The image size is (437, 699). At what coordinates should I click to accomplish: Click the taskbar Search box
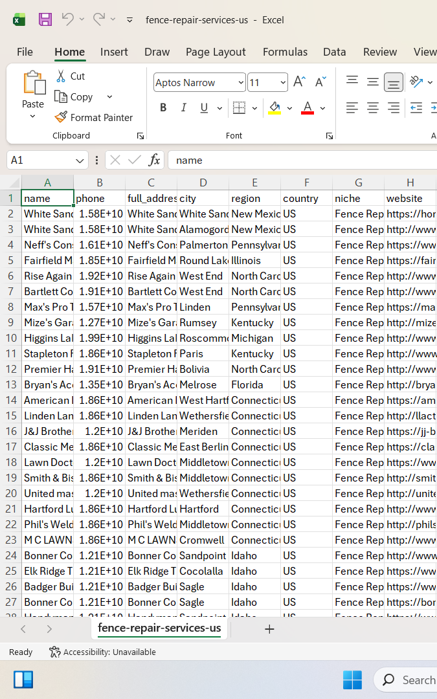[406, 680]
